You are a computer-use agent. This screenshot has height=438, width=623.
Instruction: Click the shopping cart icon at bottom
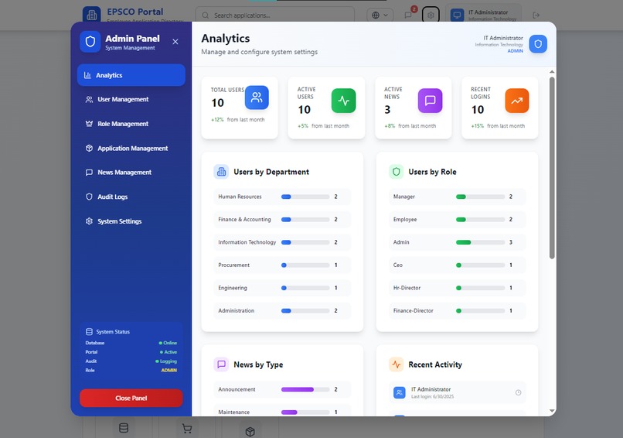(187, 429)
